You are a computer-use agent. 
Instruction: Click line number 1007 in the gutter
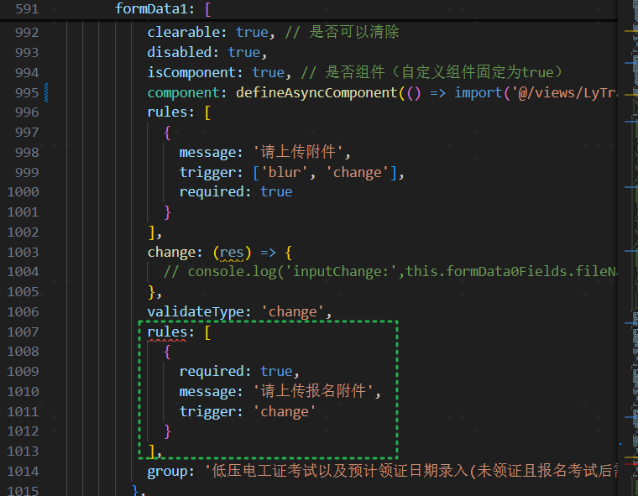pyautogui.click(x=23, y=332)
